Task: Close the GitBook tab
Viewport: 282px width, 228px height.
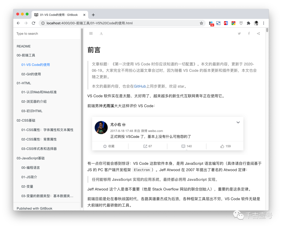Action: click(x=84, y=15)
